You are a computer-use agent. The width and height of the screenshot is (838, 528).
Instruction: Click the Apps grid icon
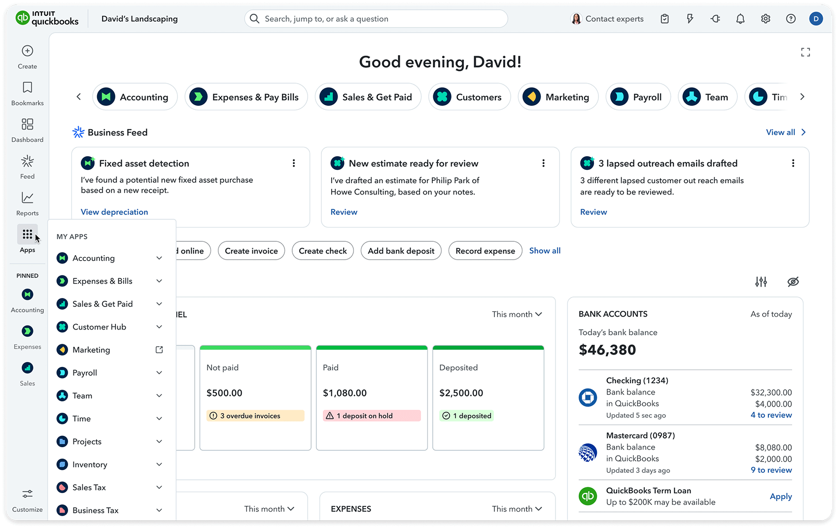[28, 234]
